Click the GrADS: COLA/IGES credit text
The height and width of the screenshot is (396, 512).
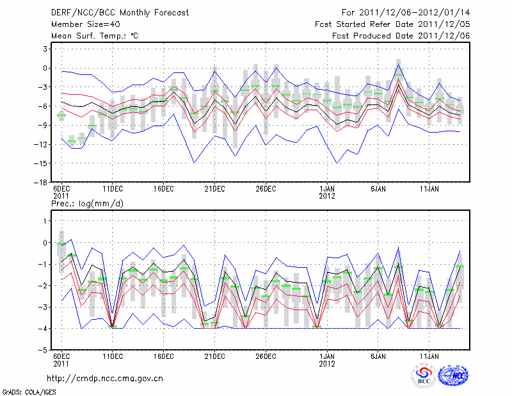28,390
